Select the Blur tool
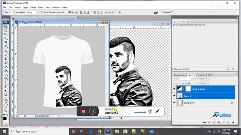Image resolution: width=241 pixels, height=135 pixels. [6, 74]
